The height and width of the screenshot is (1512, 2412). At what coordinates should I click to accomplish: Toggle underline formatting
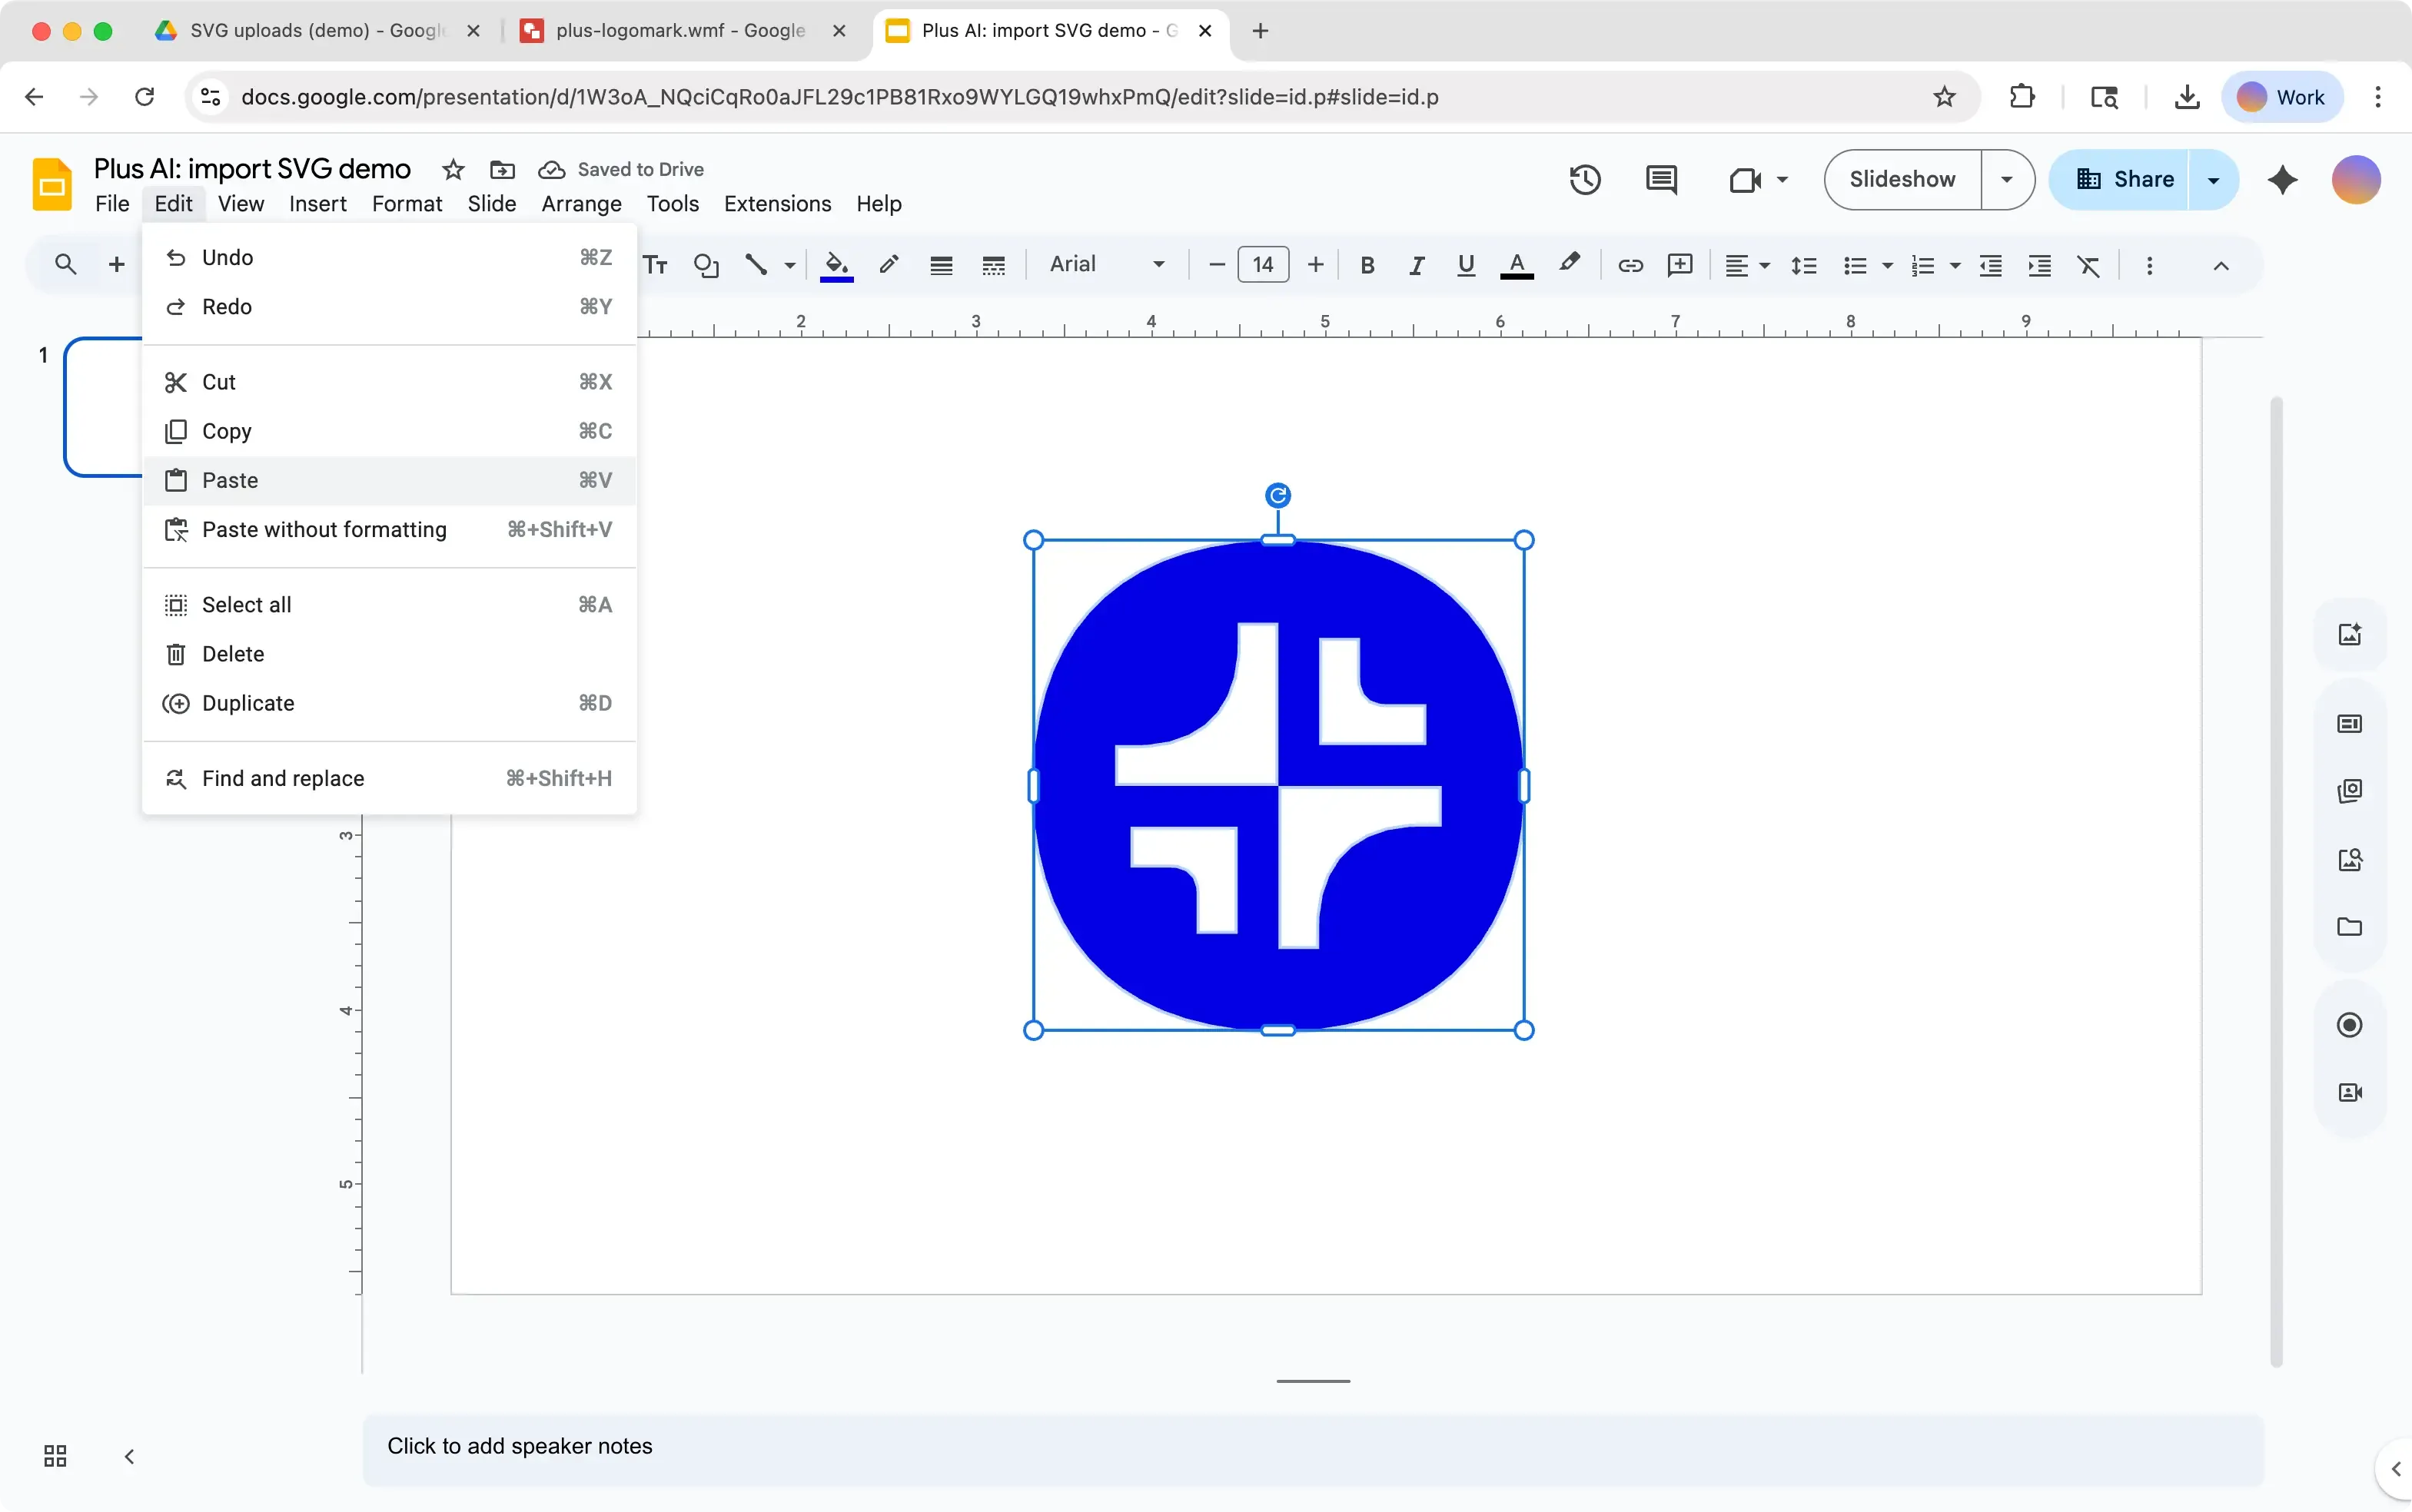coord(1464,265)
